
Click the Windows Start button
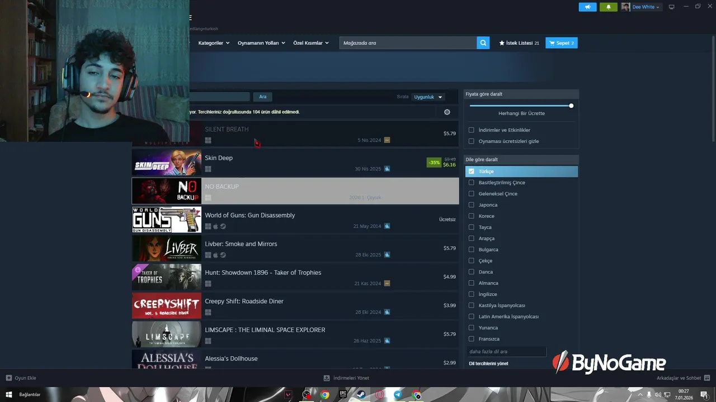coord(8,395)
